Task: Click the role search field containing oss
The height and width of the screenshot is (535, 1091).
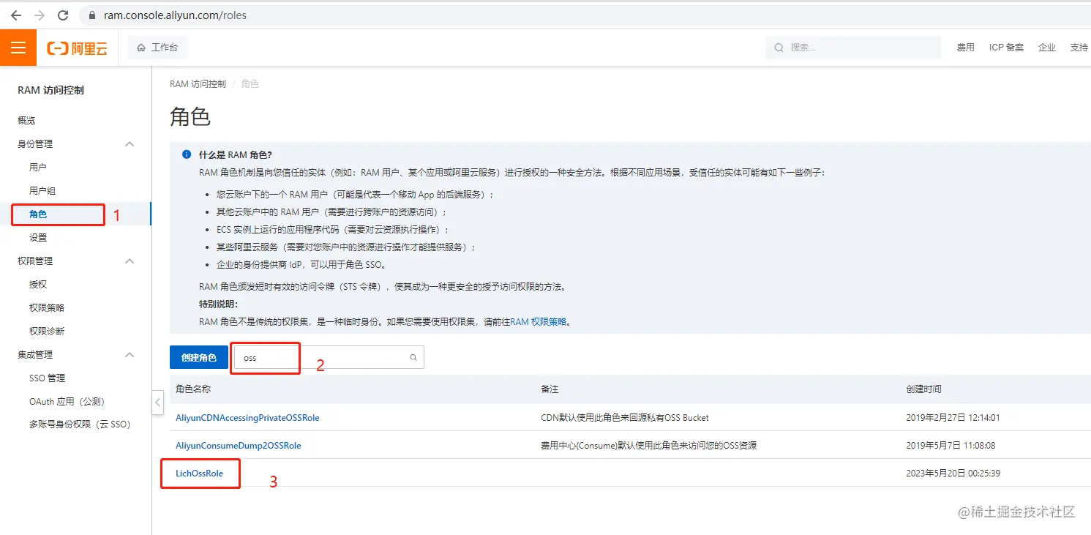Action: (329, 357)
